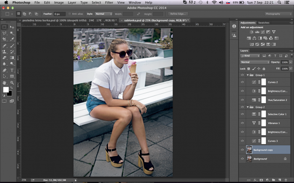
Task: Hide the Selective Color 1 layer
Action: pyautogui.click(x=242, y=114)
